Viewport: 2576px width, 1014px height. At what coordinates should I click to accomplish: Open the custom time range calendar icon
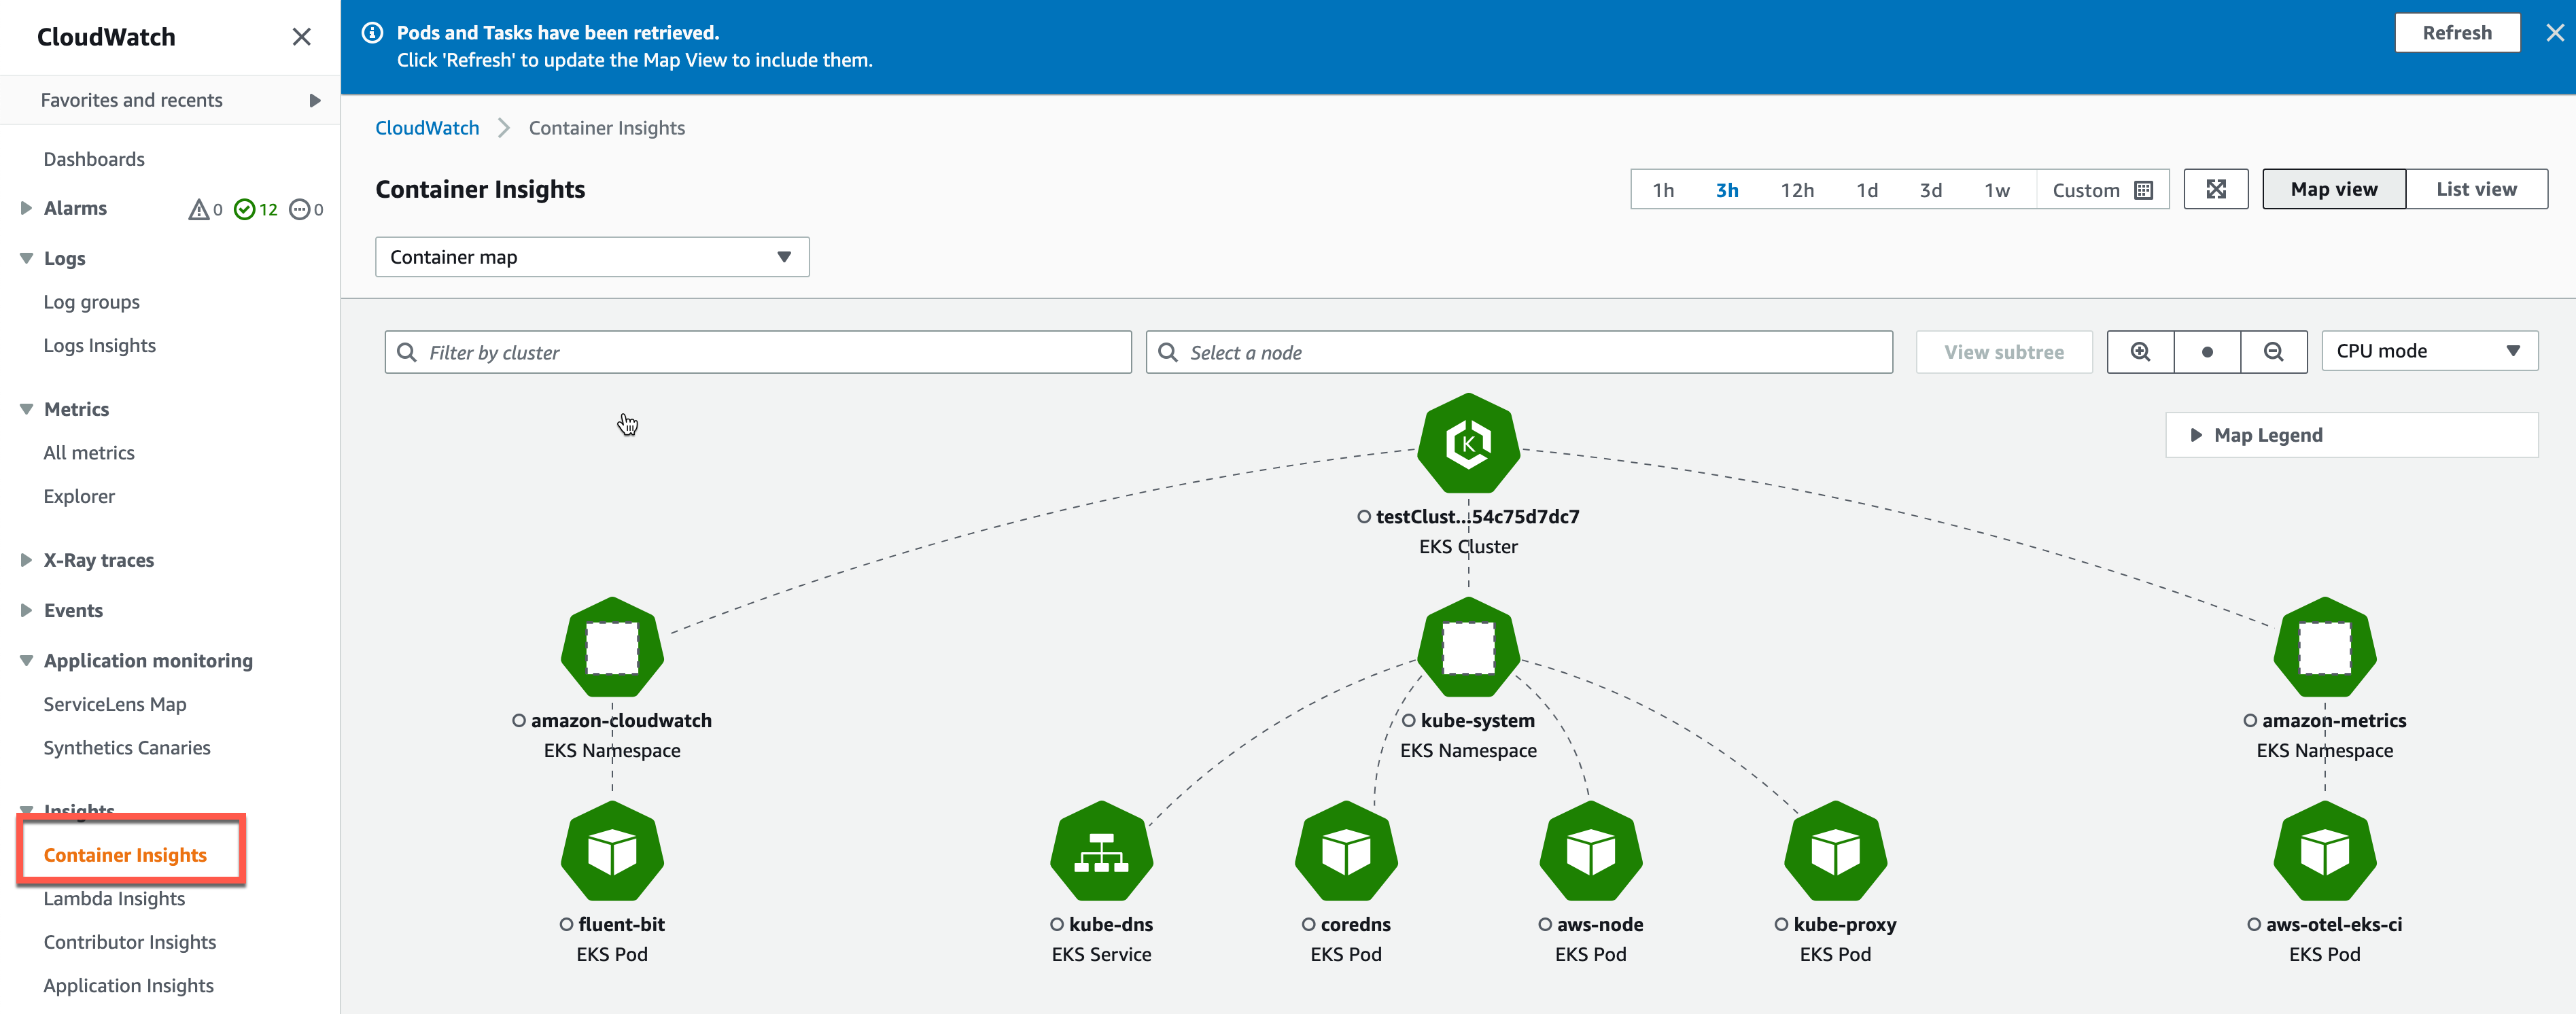(2144, 190)
